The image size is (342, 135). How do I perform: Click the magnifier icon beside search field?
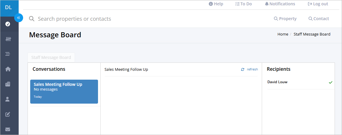32,19
